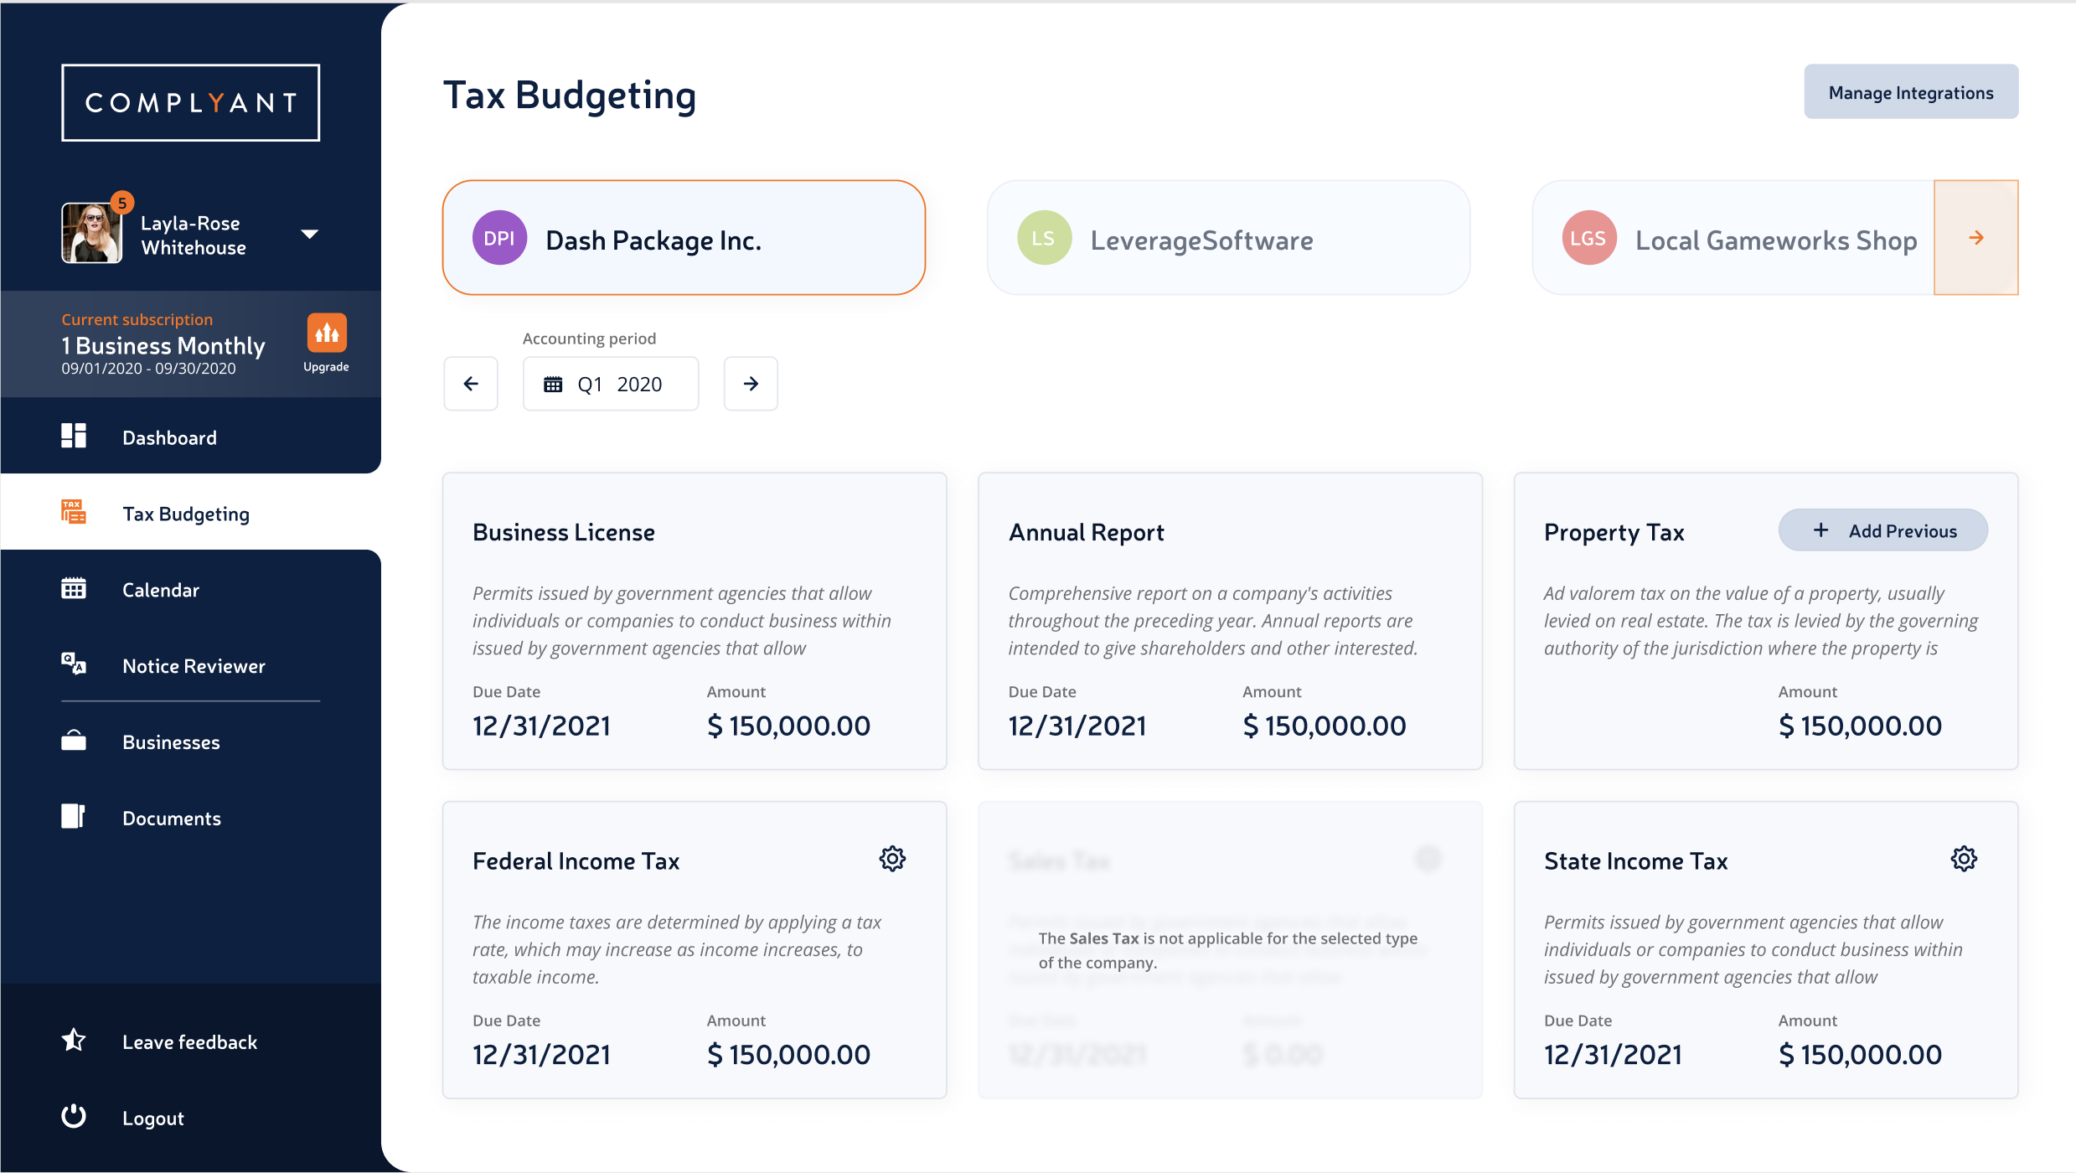The image size is (2076, 1173).
Task: Click the Logout power icon
Action: coord(74,1117)
